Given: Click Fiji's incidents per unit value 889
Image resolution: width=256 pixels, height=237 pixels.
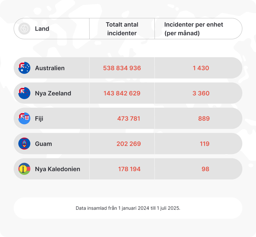Looking at the screenshot, I should click(x=204, y=118).
